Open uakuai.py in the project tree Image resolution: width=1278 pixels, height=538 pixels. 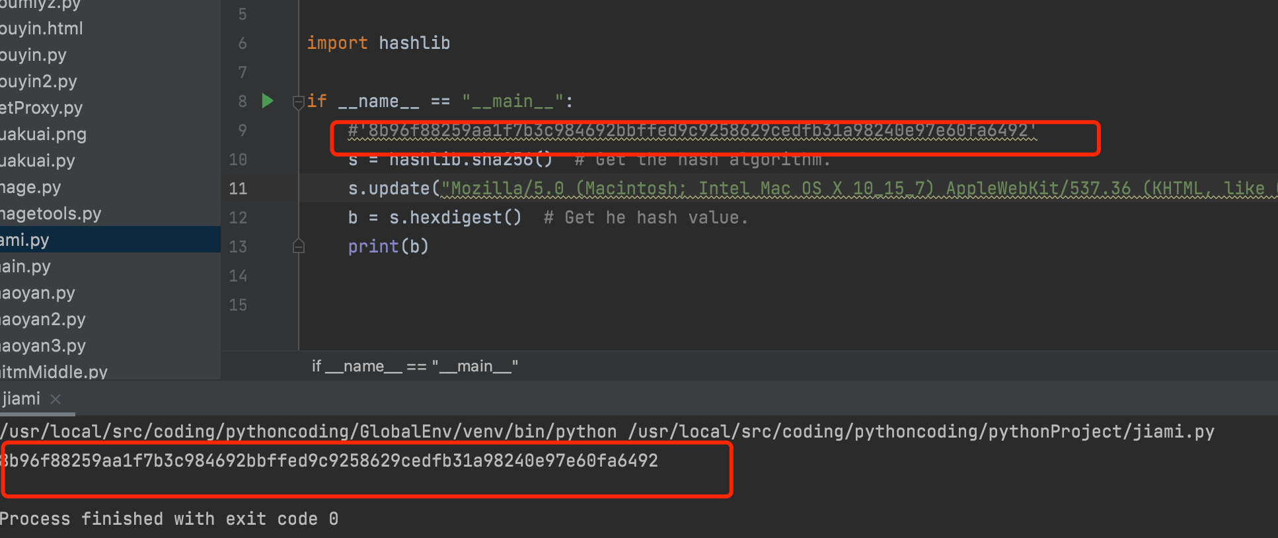tap(38, 161)
